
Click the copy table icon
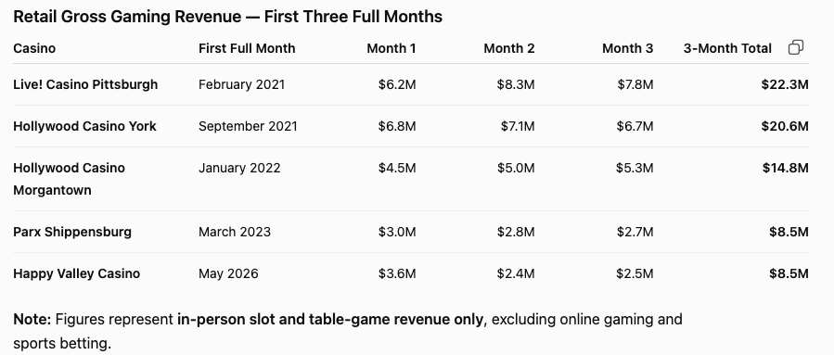tap(796, 48)
